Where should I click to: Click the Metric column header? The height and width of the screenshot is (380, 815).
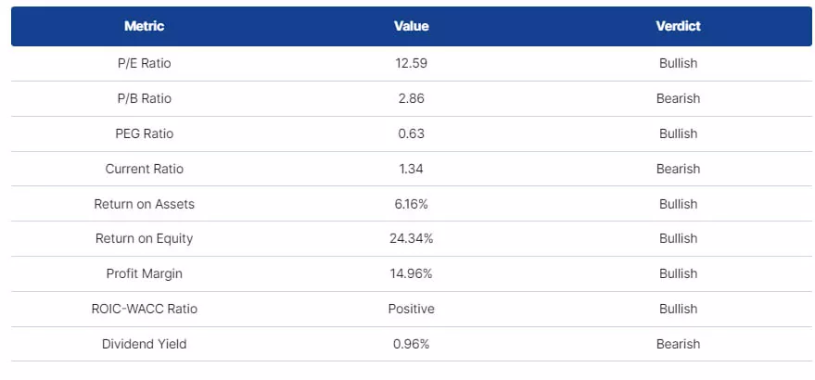144,26
